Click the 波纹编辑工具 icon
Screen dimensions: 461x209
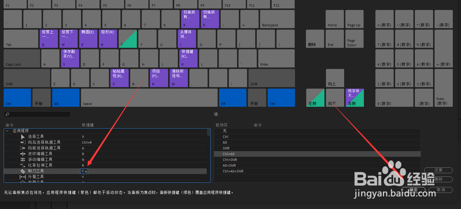click(x=23, y=154)
